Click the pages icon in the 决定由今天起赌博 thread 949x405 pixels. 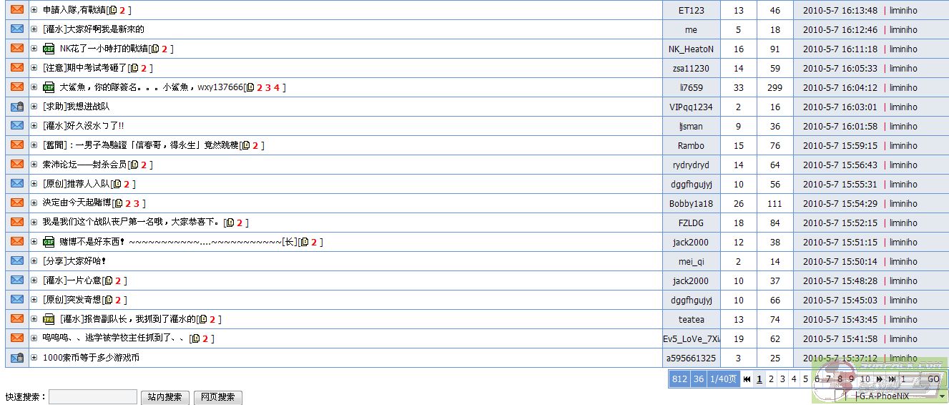(119, 203)
